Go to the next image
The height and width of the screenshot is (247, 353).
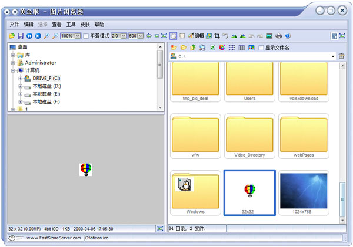(38, 36)
